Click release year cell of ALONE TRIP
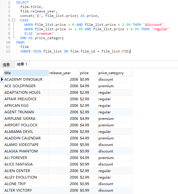This screenshot has height=194, width=178. point(64,184)
